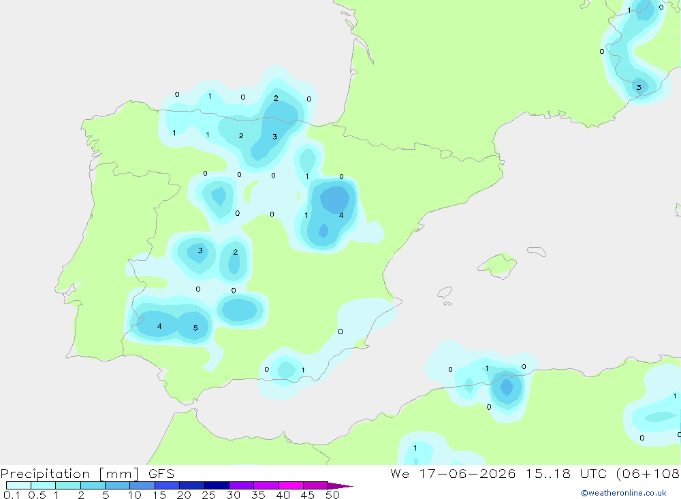This screenshot has width=681, height=499.
Task: Click the '50' legend scale label
Action: coord(332,495)
